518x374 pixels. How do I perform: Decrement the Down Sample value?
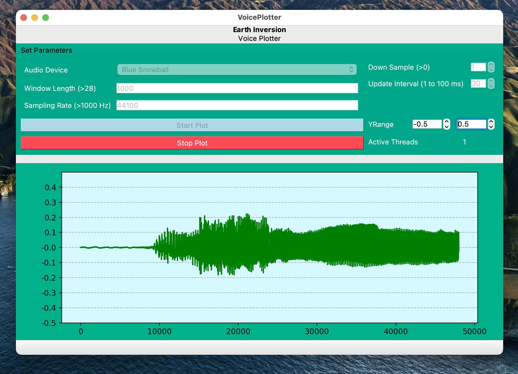coord(491,69)
